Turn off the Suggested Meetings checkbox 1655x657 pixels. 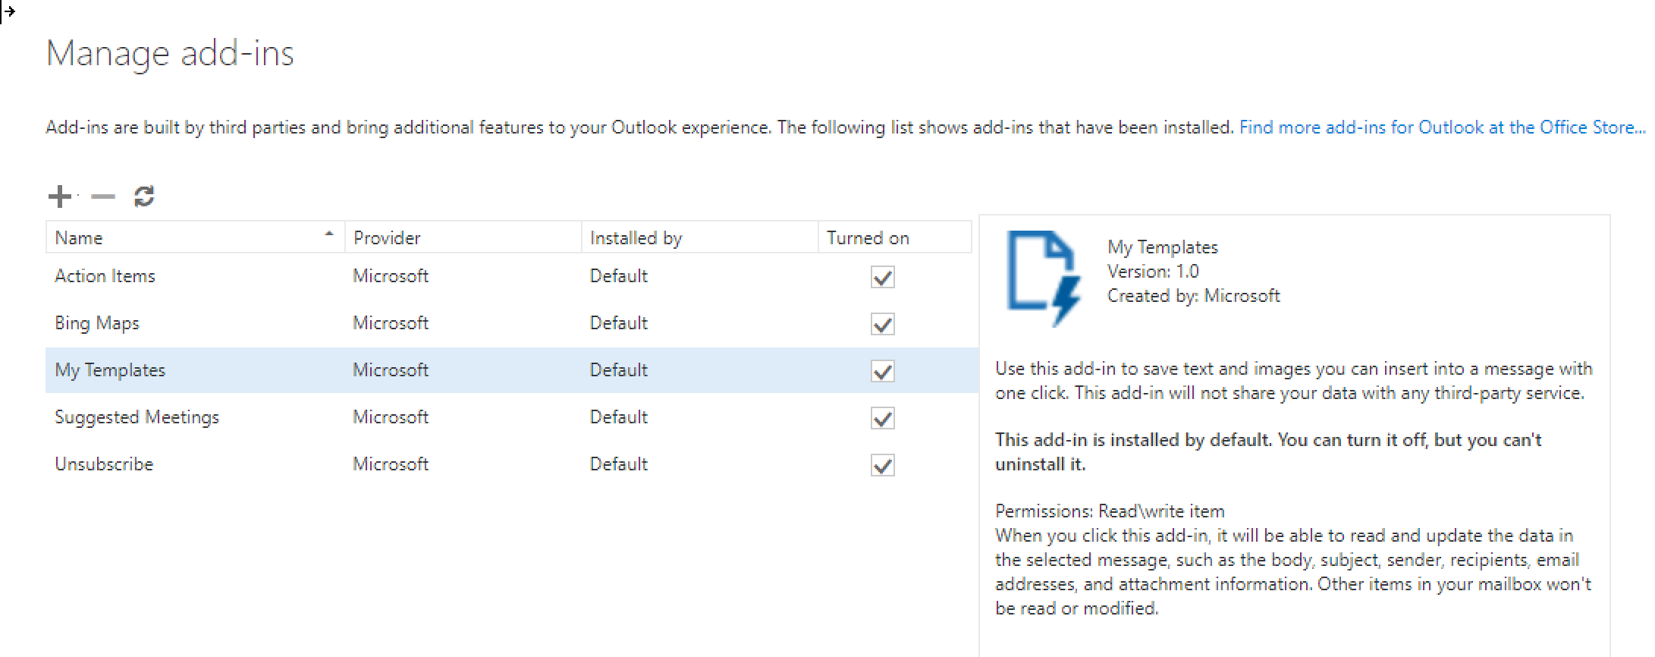tap(882, 418)
